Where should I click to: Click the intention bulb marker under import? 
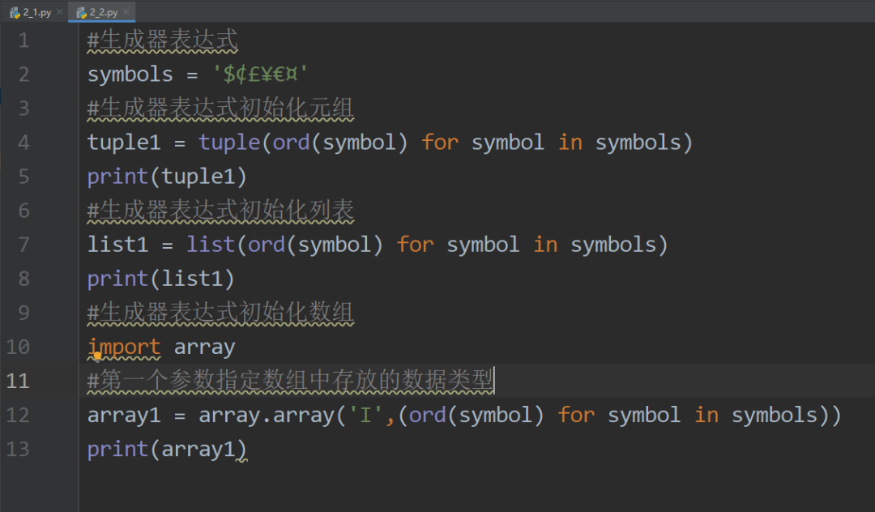pyautogui.click(x=97, y=356)
